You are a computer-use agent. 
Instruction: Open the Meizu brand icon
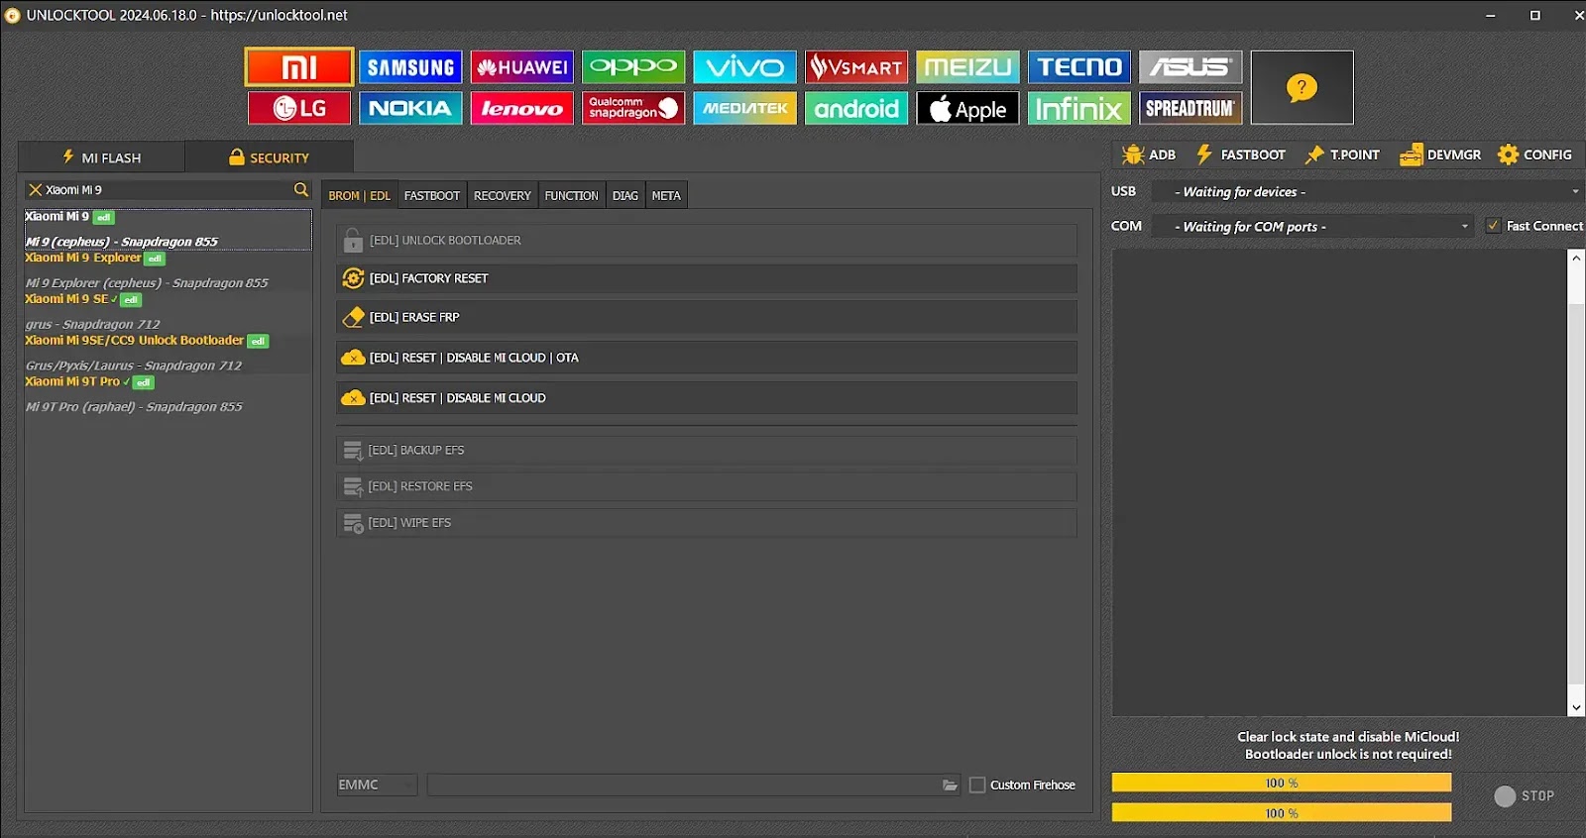(967, 67)
